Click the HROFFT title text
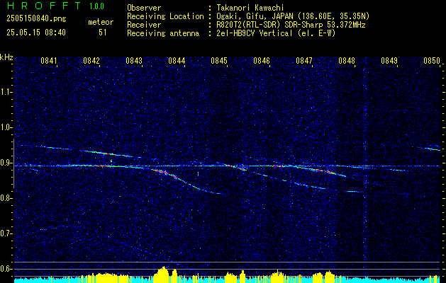The image size is (446, 283). 45,6
